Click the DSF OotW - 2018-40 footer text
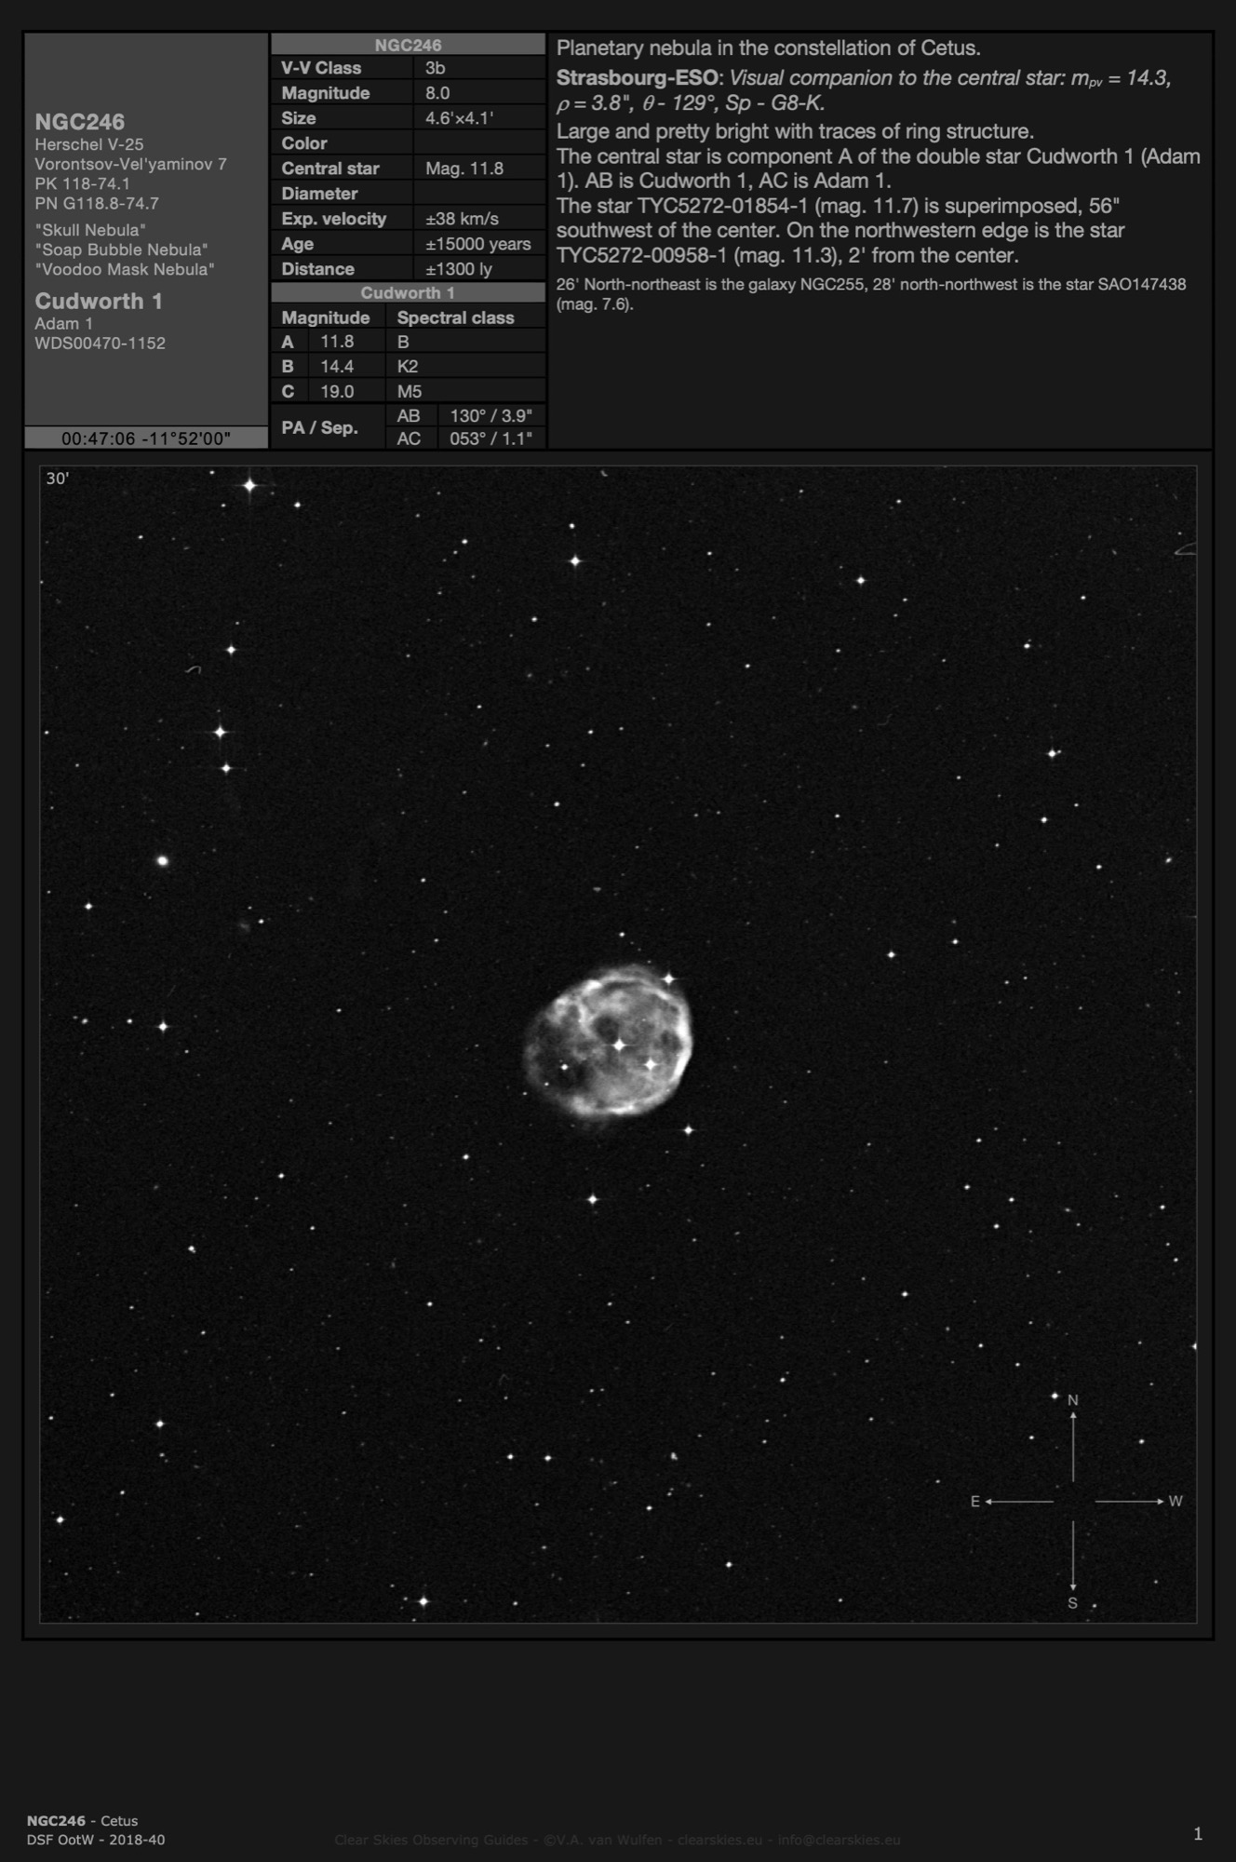This screenshot has height=1862, width=1236. (96, 1839)
